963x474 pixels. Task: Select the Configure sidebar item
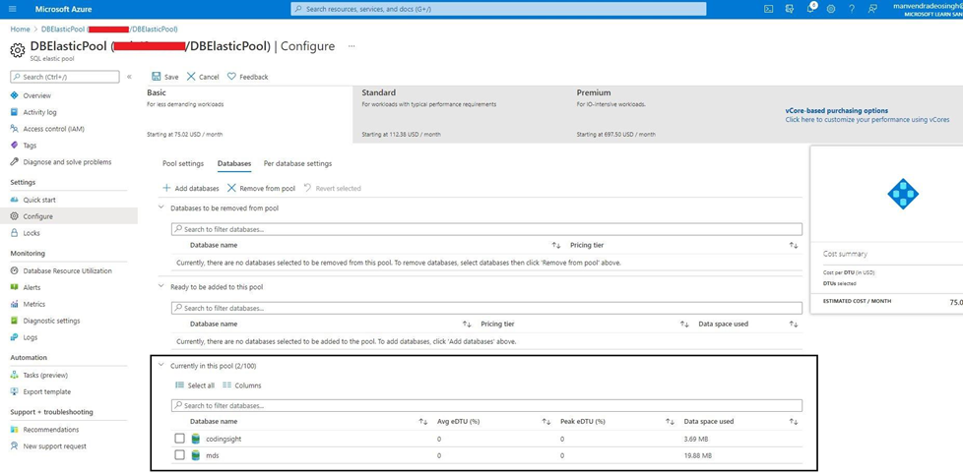click(69, 216)
